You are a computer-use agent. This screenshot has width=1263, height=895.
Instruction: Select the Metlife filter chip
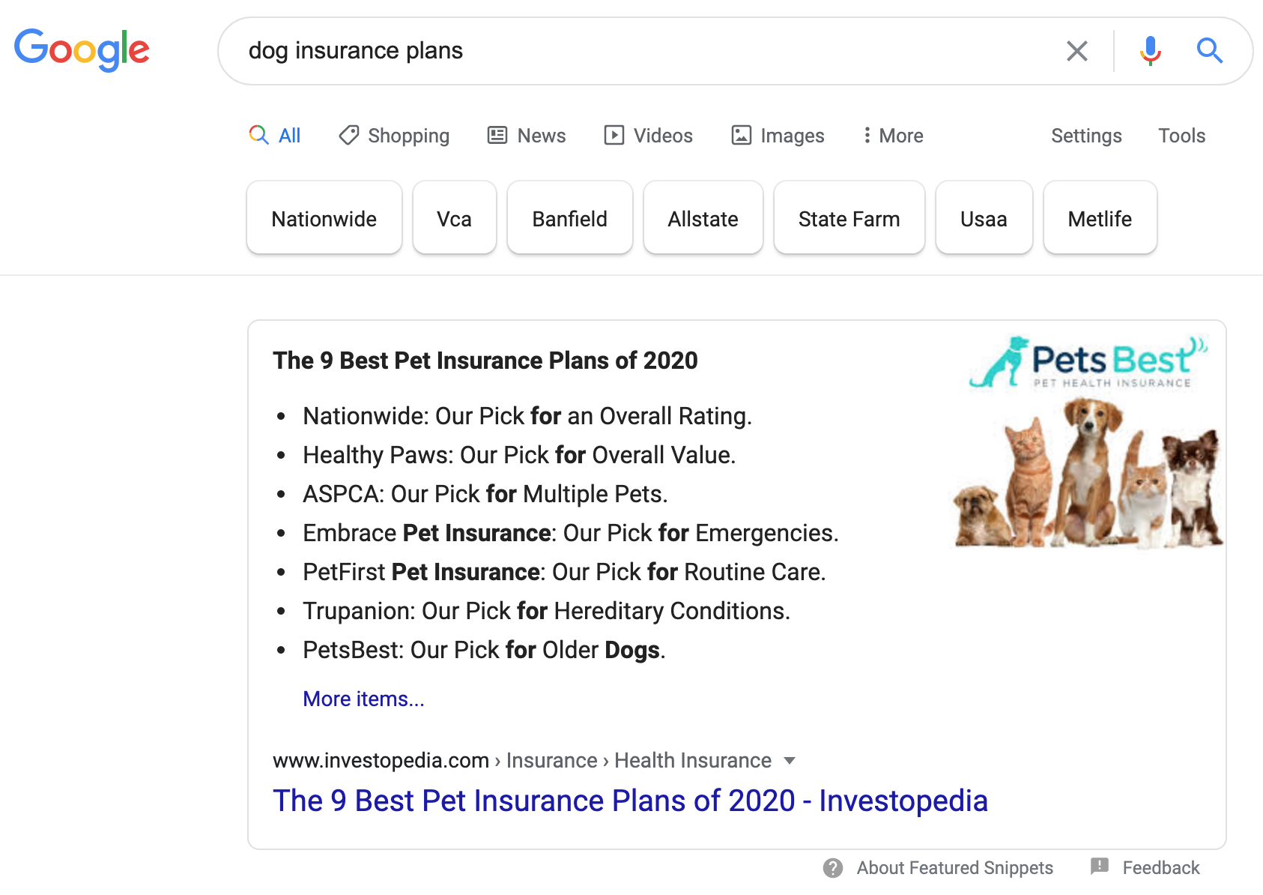coord(1099,218)
